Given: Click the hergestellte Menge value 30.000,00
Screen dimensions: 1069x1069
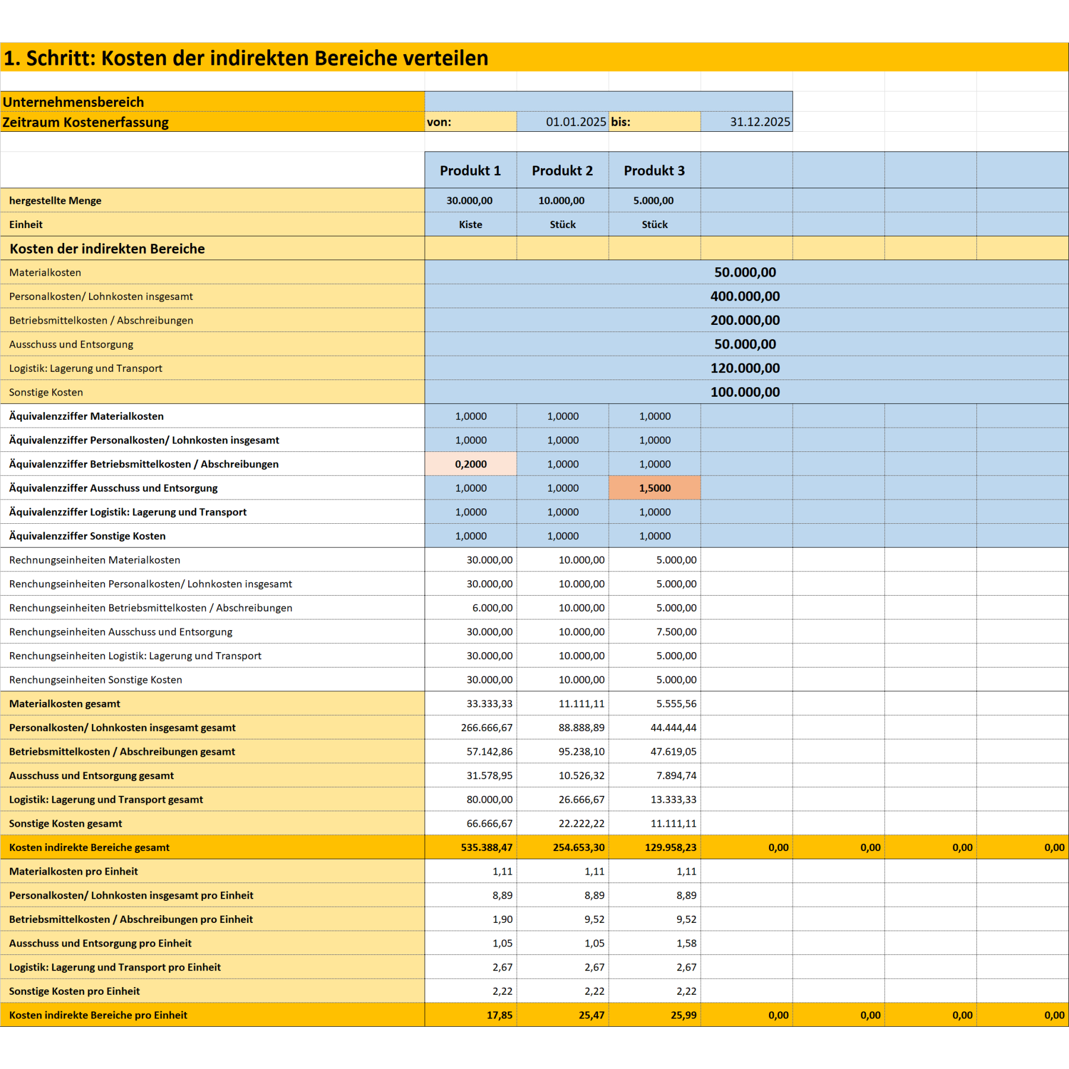Looking at the screenshot, I should (x=471, y=200).
